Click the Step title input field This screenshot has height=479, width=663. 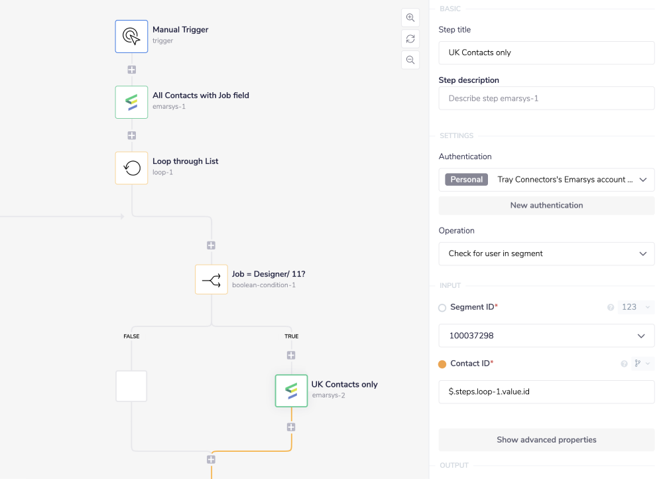pyautogui.click(x=546, y=52)
